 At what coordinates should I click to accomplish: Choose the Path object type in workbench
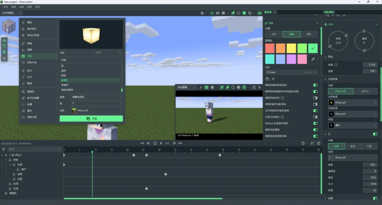click(x=38, y=83)
